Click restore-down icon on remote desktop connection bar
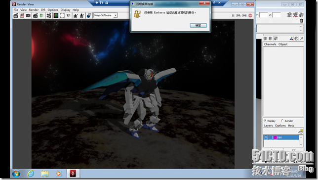Screen dimensions: 318x180 214,2
